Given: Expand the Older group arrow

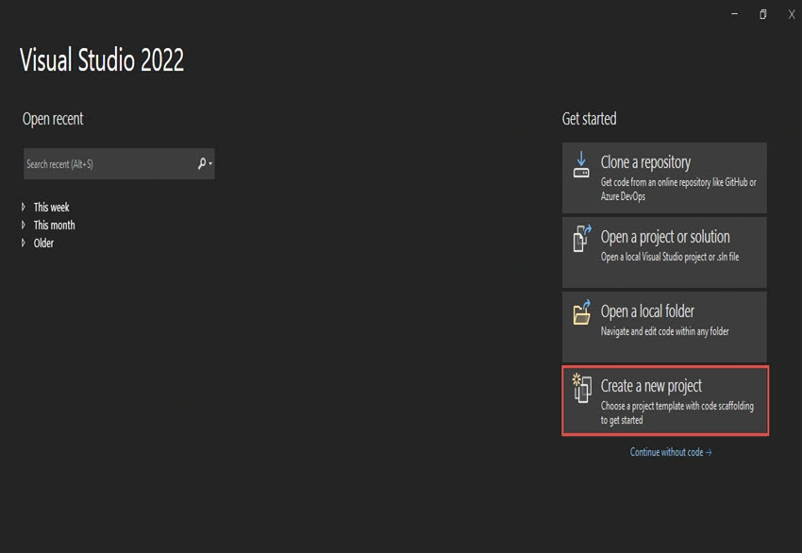Looking at the screenshot, I should [x=23, y=243].
